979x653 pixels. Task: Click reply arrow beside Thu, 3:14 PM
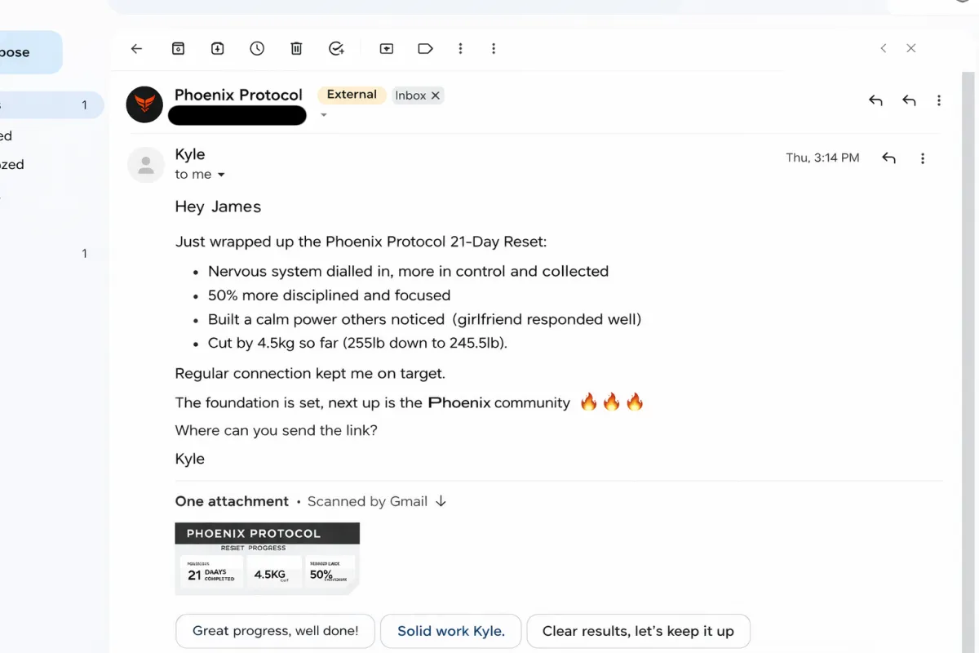[889, 158]
